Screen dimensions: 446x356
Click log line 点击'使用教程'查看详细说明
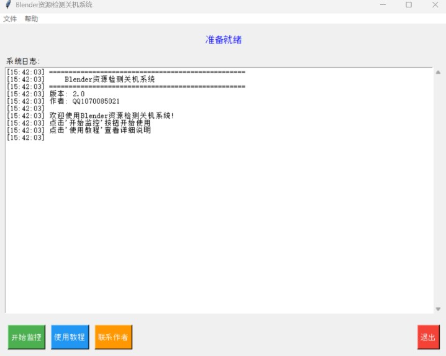click(100, 130)
